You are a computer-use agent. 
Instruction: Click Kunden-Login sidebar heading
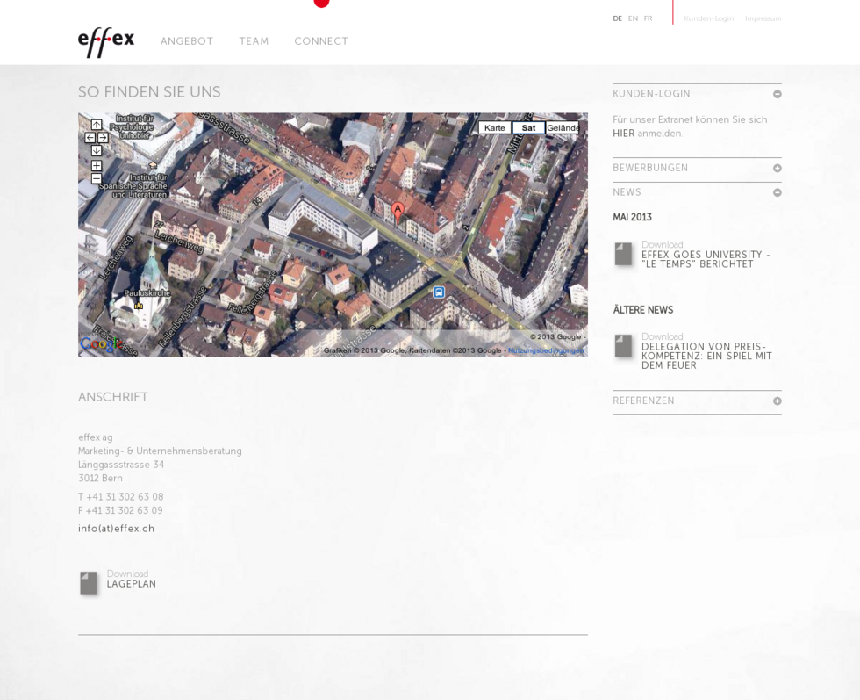pyautogui.click(x=651, y=94)
